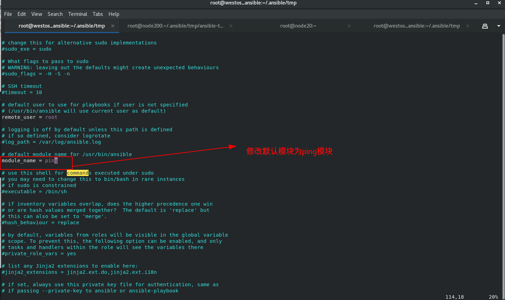The image size is (505, 300).
Task: Click the '#timeout = 10' line
Action: click(22, 92)
